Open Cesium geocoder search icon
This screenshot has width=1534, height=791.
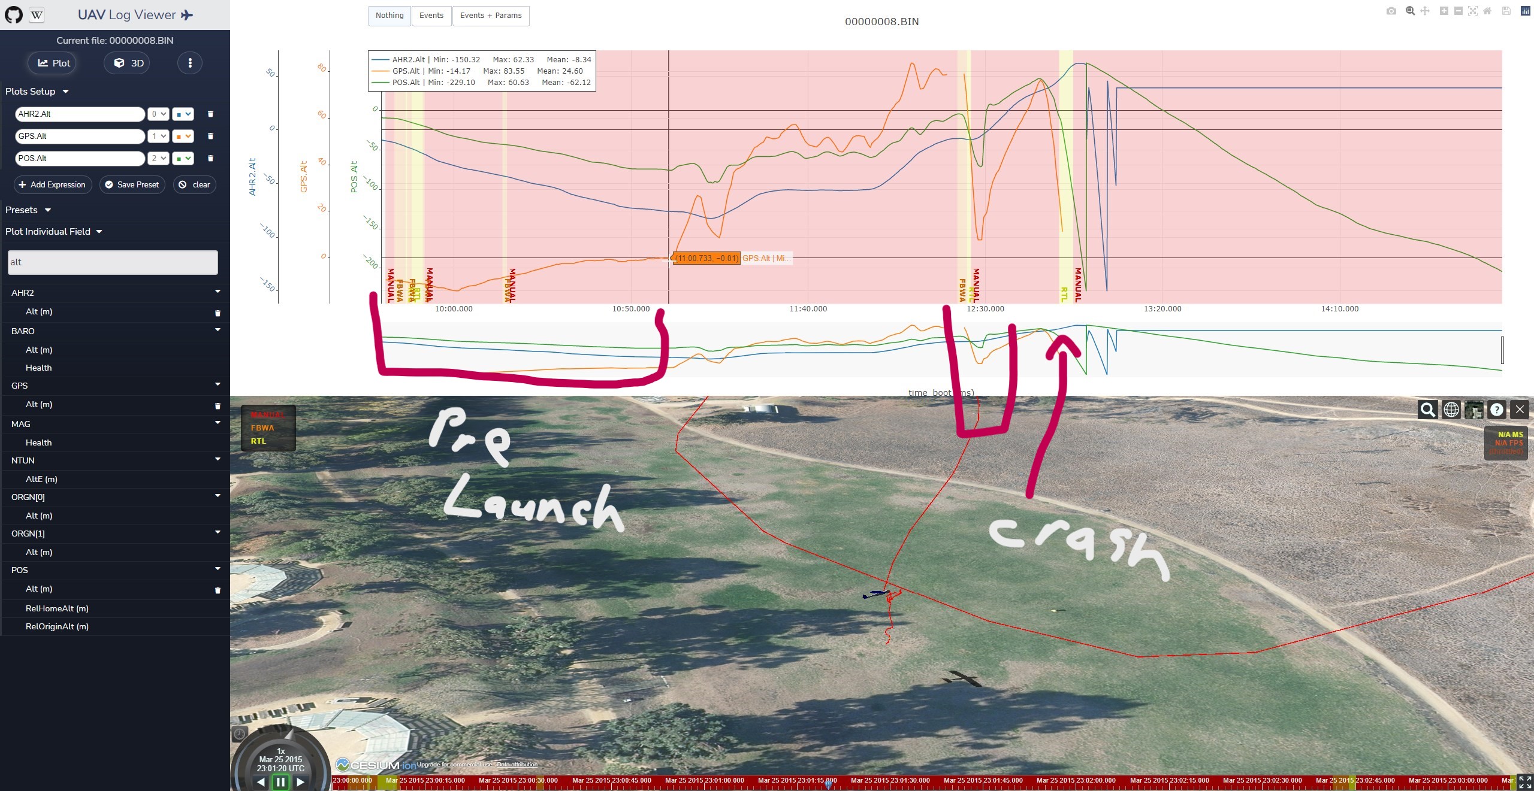1427,410
